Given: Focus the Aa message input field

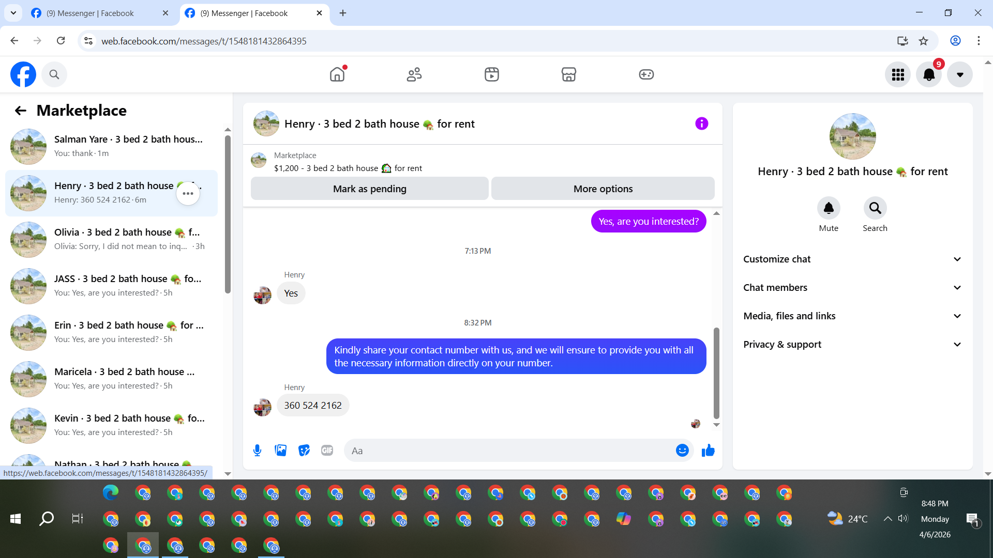Looking at the screenshot, I should coord(509,451).
